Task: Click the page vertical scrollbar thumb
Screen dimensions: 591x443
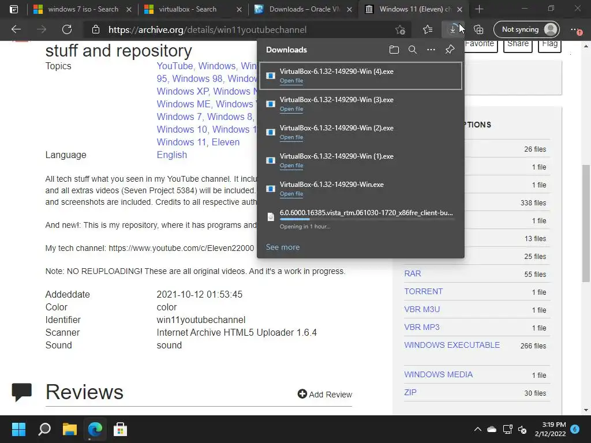Action: pyautogui.click(x=586, y=223)
